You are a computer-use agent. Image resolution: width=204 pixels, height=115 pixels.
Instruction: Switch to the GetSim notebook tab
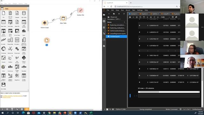tap(155, 14)
